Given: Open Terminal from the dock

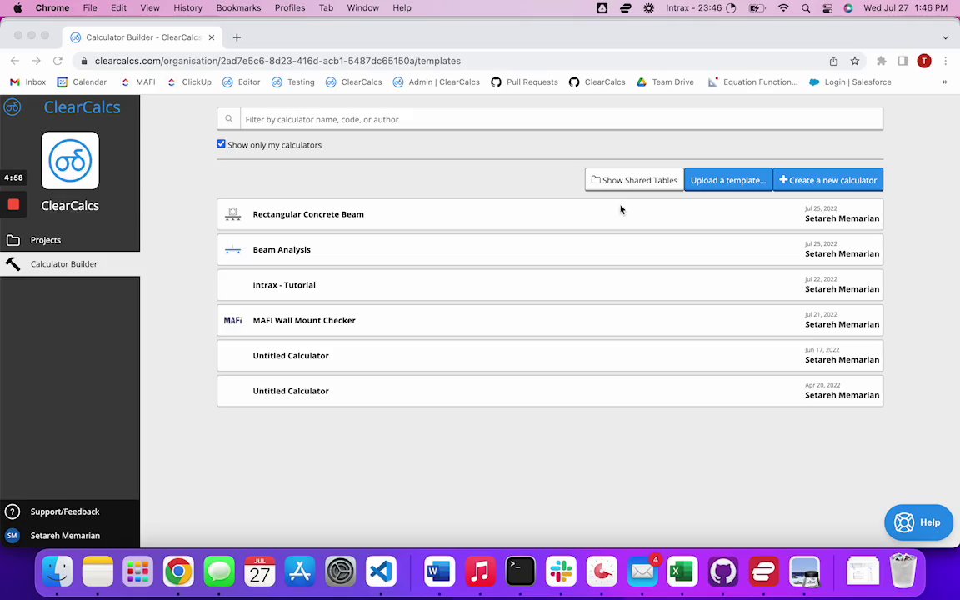Looking at the screenshot, I should click(520, 572).
